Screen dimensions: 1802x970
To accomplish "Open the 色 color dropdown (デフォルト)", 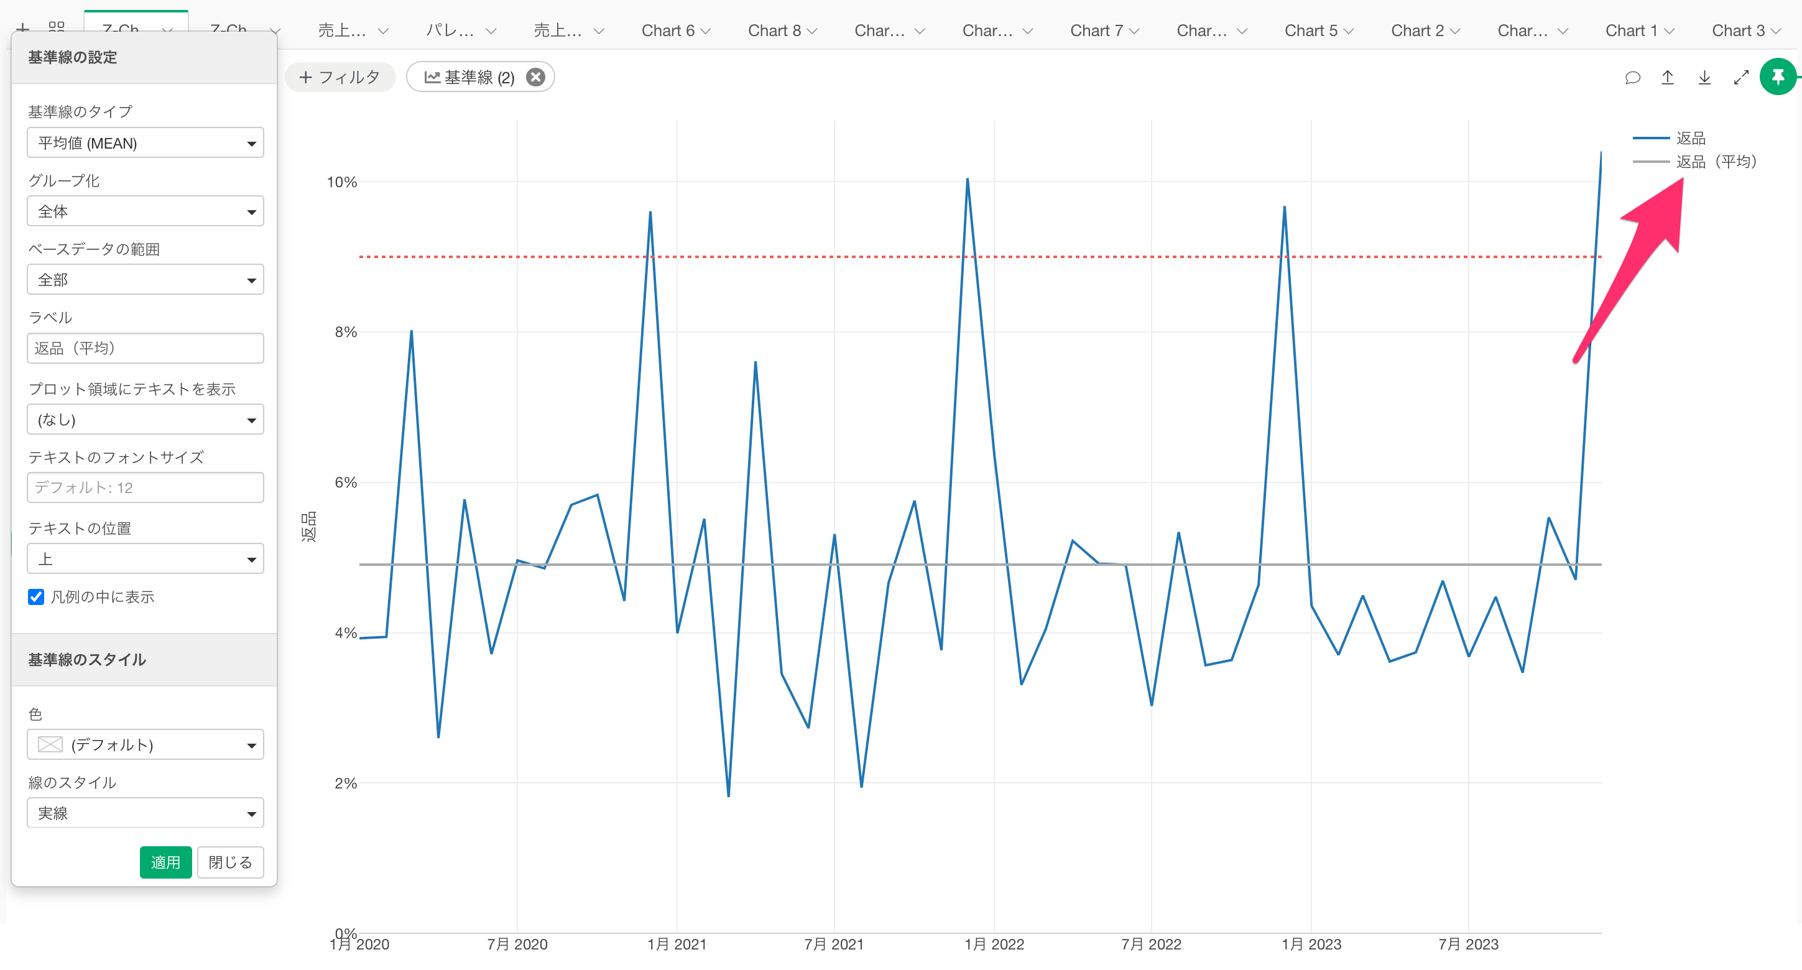I will tap(145, 744).
